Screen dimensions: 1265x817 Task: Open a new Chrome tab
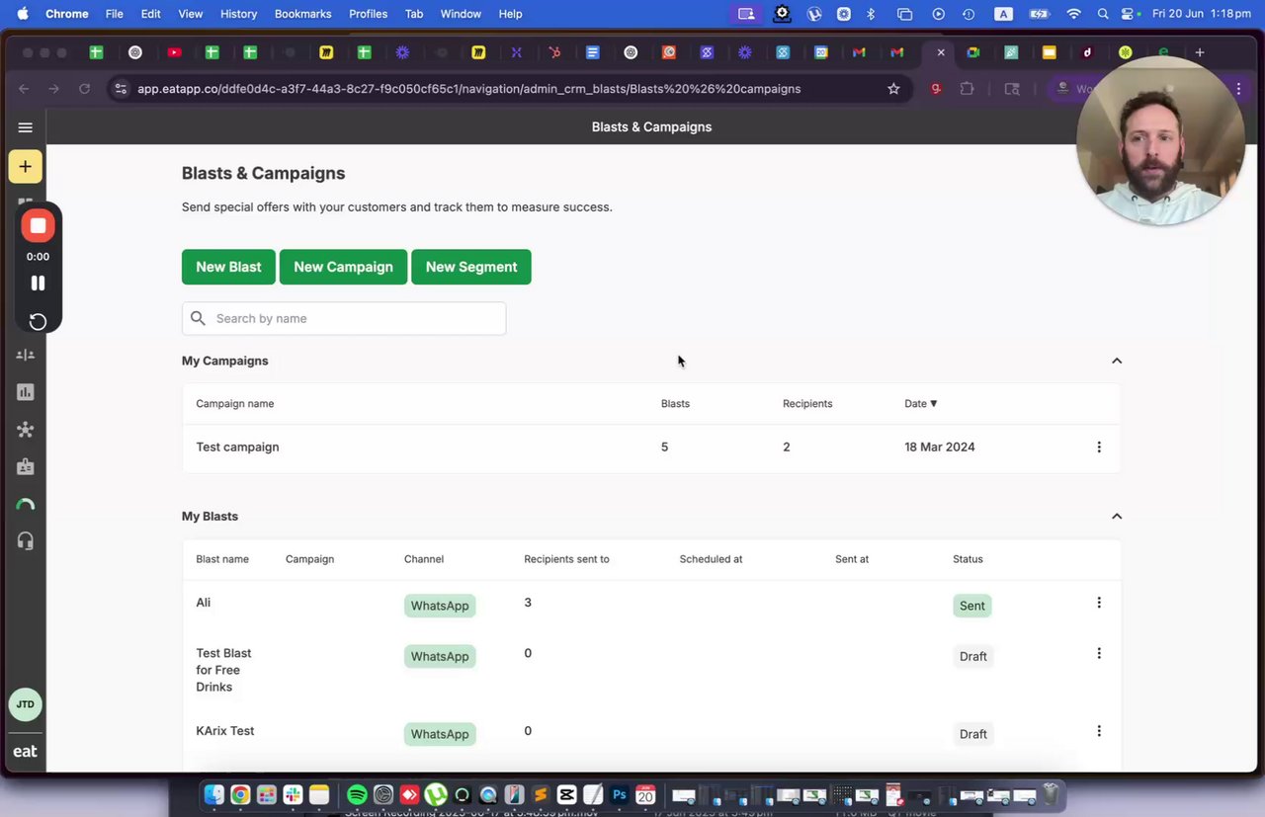[x=1200, y=52]
